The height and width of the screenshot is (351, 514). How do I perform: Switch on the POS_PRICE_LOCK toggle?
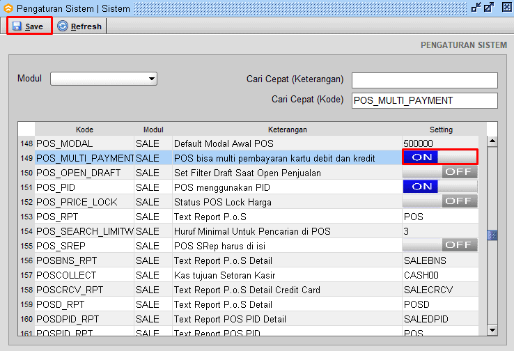pos(440,201)
